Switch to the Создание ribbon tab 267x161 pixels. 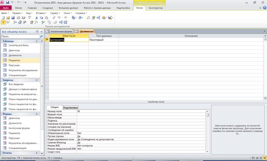tap(48, 8)
